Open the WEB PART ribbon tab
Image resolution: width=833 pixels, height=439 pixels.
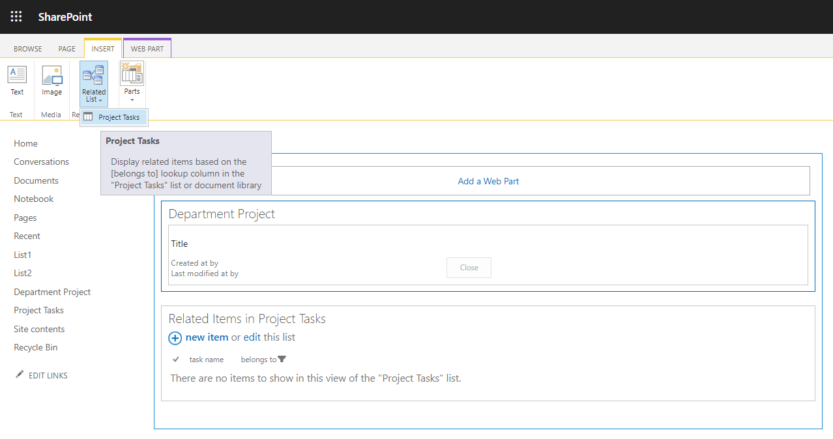pyautogui.click(x=147, y=49)
